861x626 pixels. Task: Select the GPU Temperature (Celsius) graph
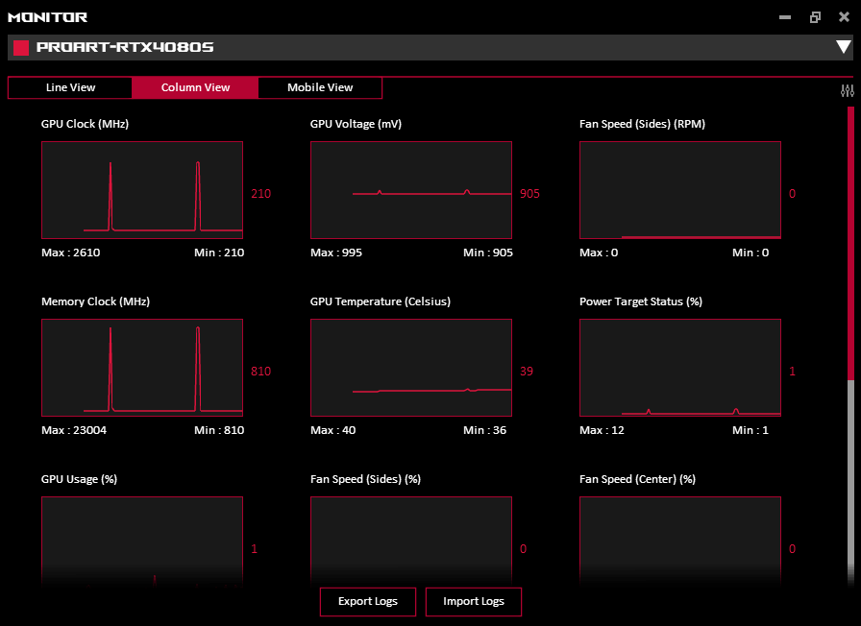coord(411,368)
